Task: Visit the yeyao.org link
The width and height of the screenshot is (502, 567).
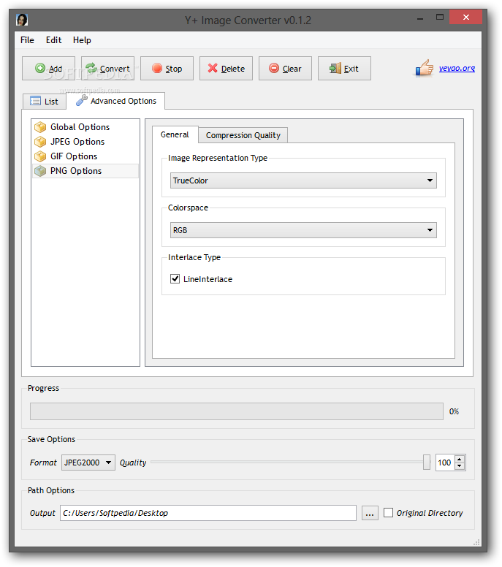Action: 457,68
